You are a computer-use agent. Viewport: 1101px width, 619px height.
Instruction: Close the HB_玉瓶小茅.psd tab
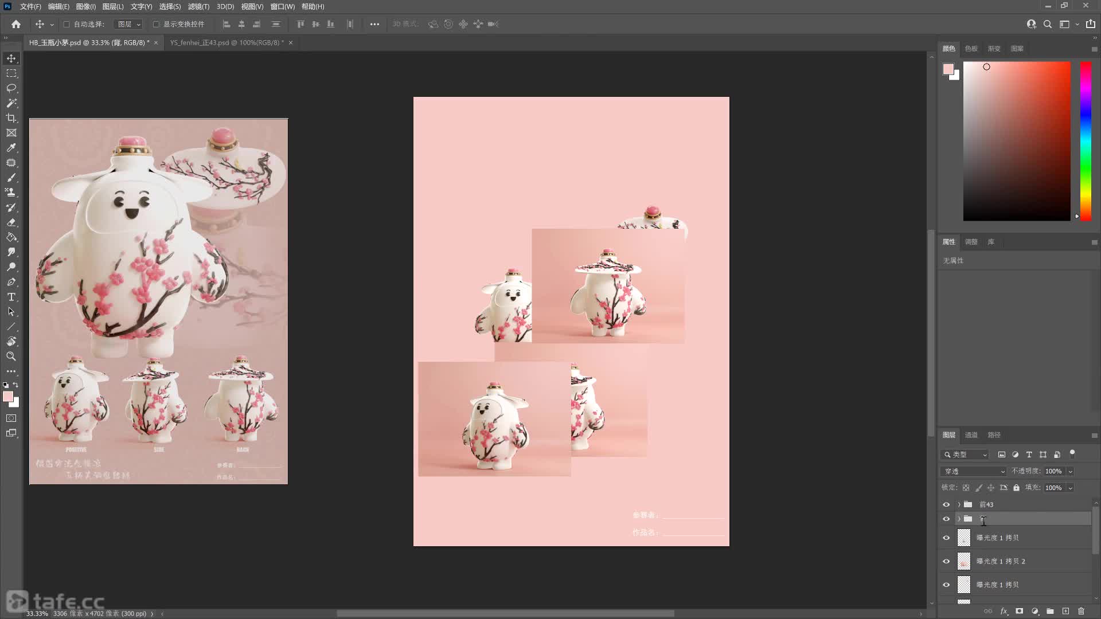point(156,42)
